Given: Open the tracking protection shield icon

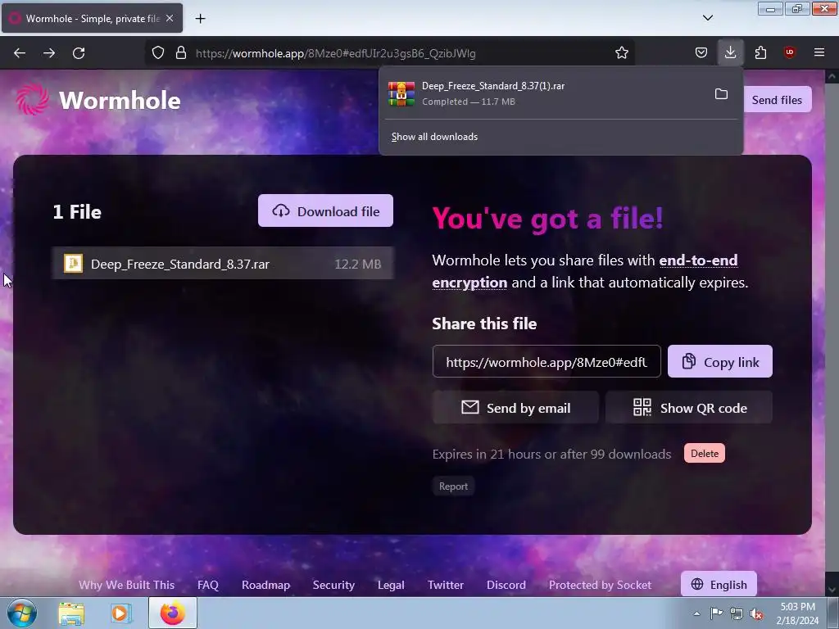Looking at the screenshot, I should coord(158,53).
